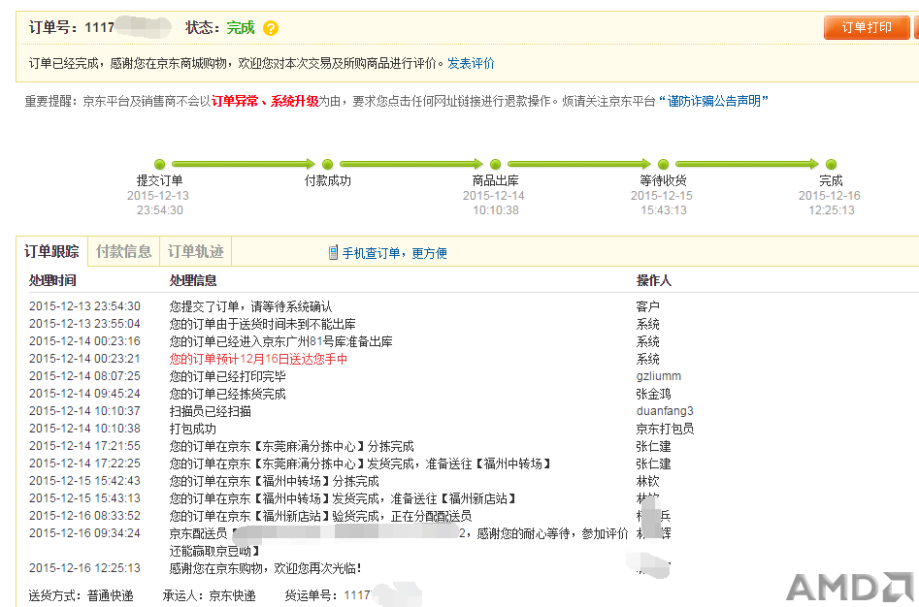
Task: Click 承运人: 京东快递 text
Action: (210, 596)
